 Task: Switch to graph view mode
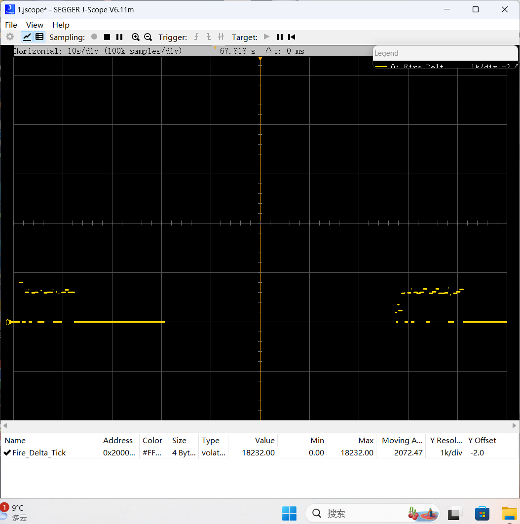tap(27, 37)
